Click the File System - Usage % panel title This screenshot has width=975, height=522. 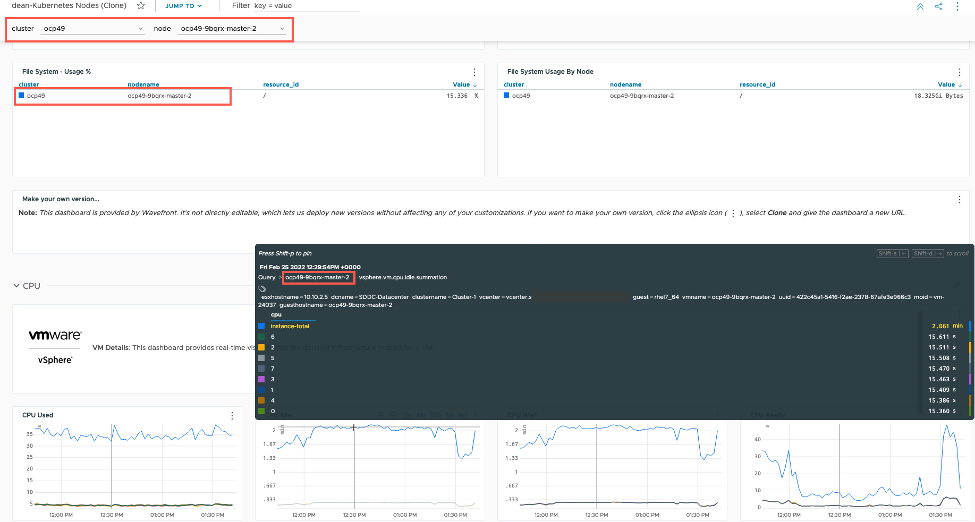pyautogui.click(x=56, y=72)
